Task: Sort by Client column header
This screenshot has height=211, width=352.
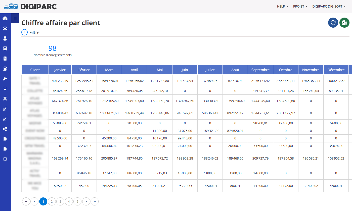Action: click(x=35, y=70)
